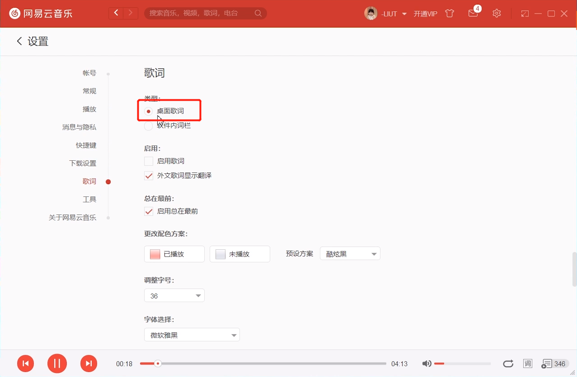
Task: Change the repeat playback mode
Action: pos(508,363)
